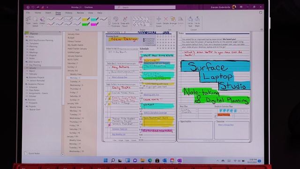Click the page list scroll-down arrow
The height and width of the screenshot is (169, 300).
point(62,154)
